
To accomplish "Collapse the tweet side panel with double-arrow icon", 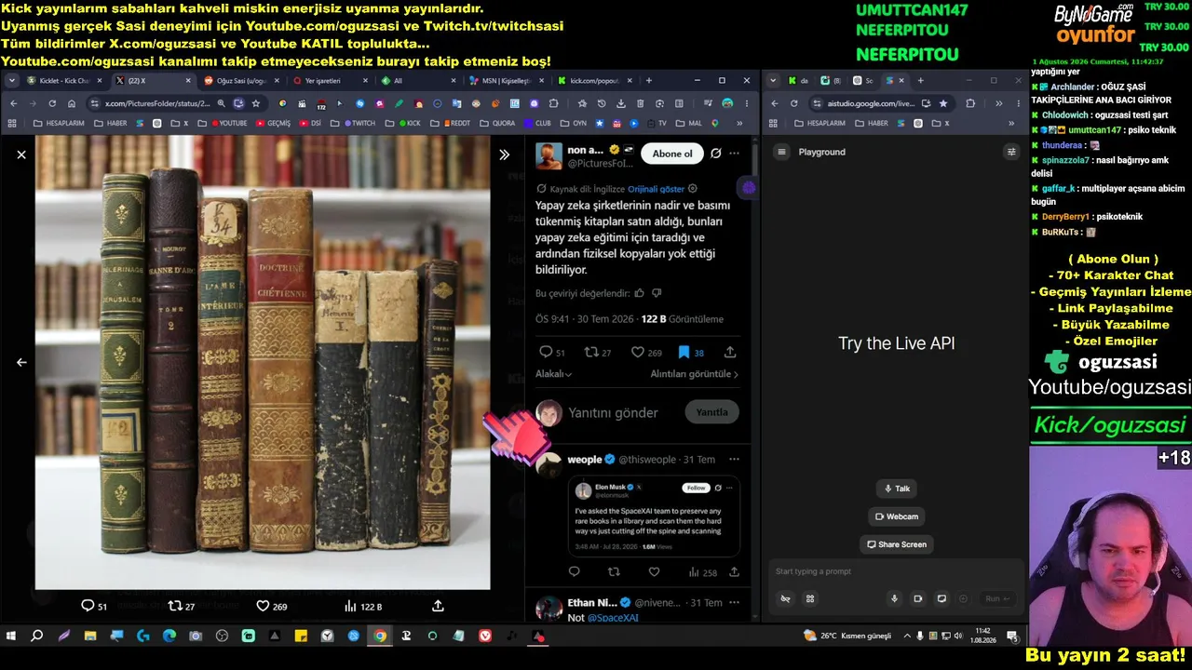I will 504,154.
